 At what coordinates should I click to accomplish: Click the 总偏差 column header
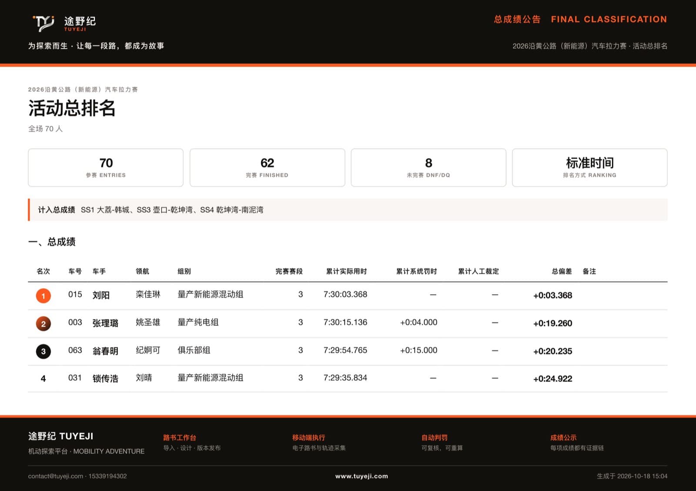coord(562,271)
